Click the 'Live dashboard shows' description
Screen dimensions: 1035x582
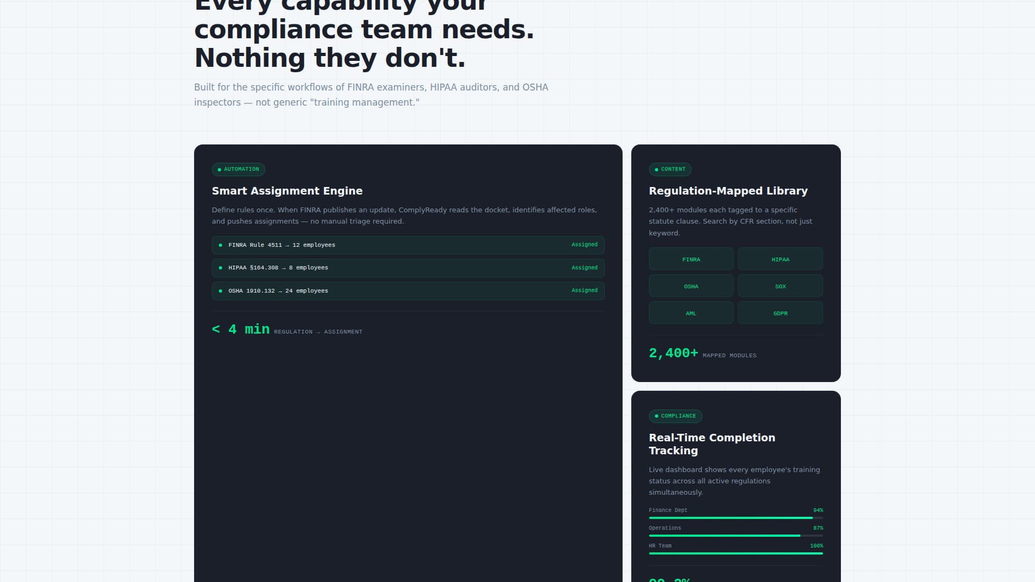coord(734,481)
